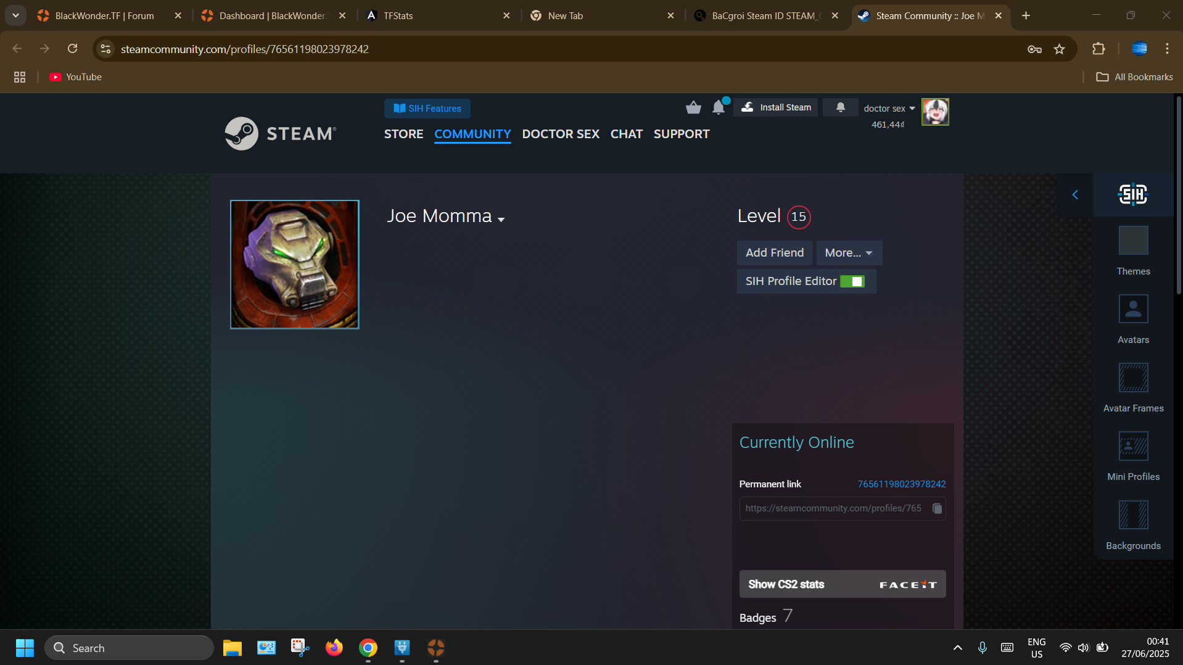The width and height of the screenshot is (1183, 665).
Task: Open Team Fortress 2 taskbar icon
Action: (x=436, y=648)
